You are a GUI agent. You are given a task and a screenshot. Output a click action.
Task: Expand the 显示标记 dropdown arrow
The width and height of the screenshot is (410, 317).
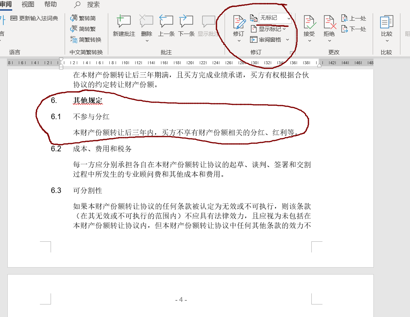[x=284, y=29]
